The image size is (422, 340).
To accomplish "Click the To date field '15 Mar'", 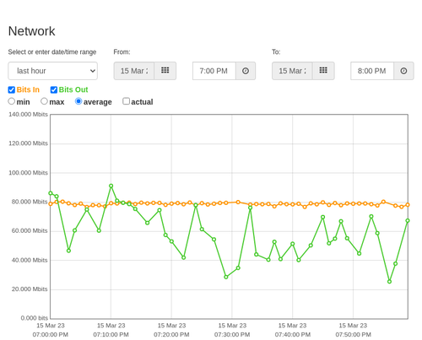I will (292, 71).
